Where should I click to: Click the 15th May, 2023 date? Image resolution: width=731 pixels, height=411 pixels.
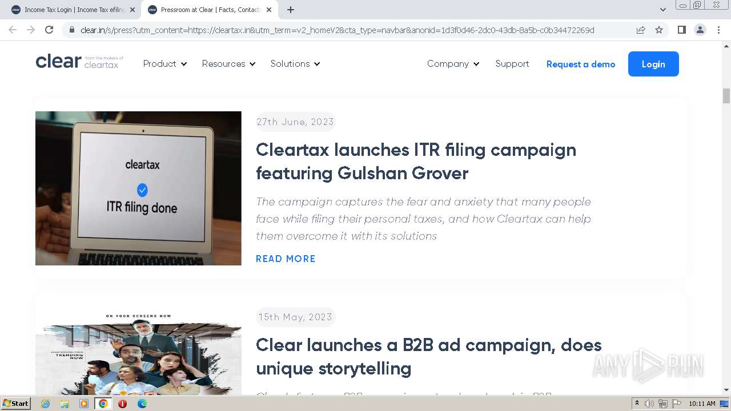click(x=295, y=317)
